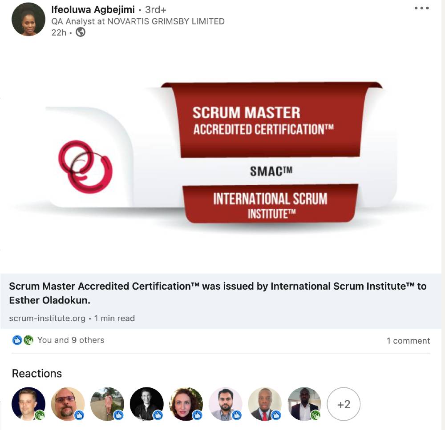445x430 pixels.
Task: Click the Ifeoluwa Agbejimi name link
Action: pyautogui.click(x=93, y=10)
